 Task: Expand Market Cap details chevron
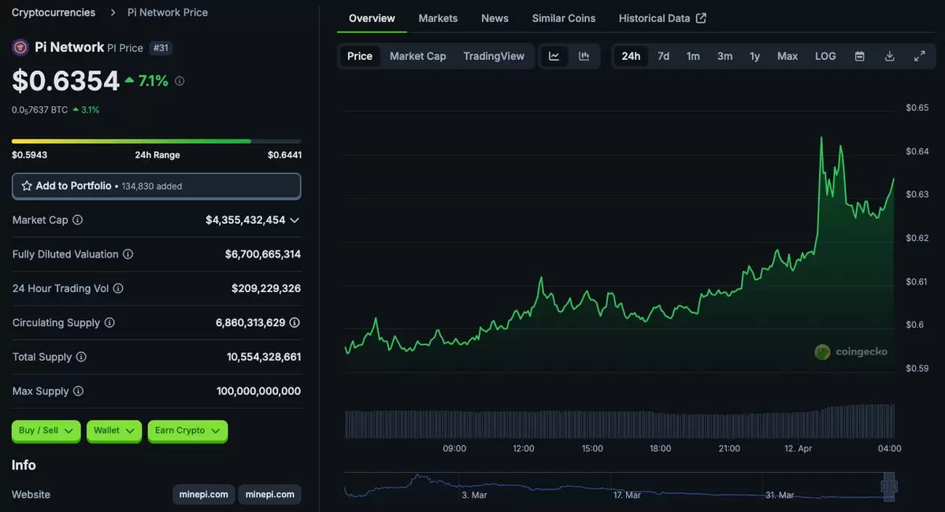pyautogui.click(x=295, y=221)
